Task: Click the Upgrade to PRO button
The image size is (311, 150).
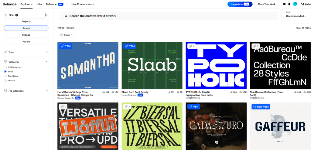Action: 240,4
